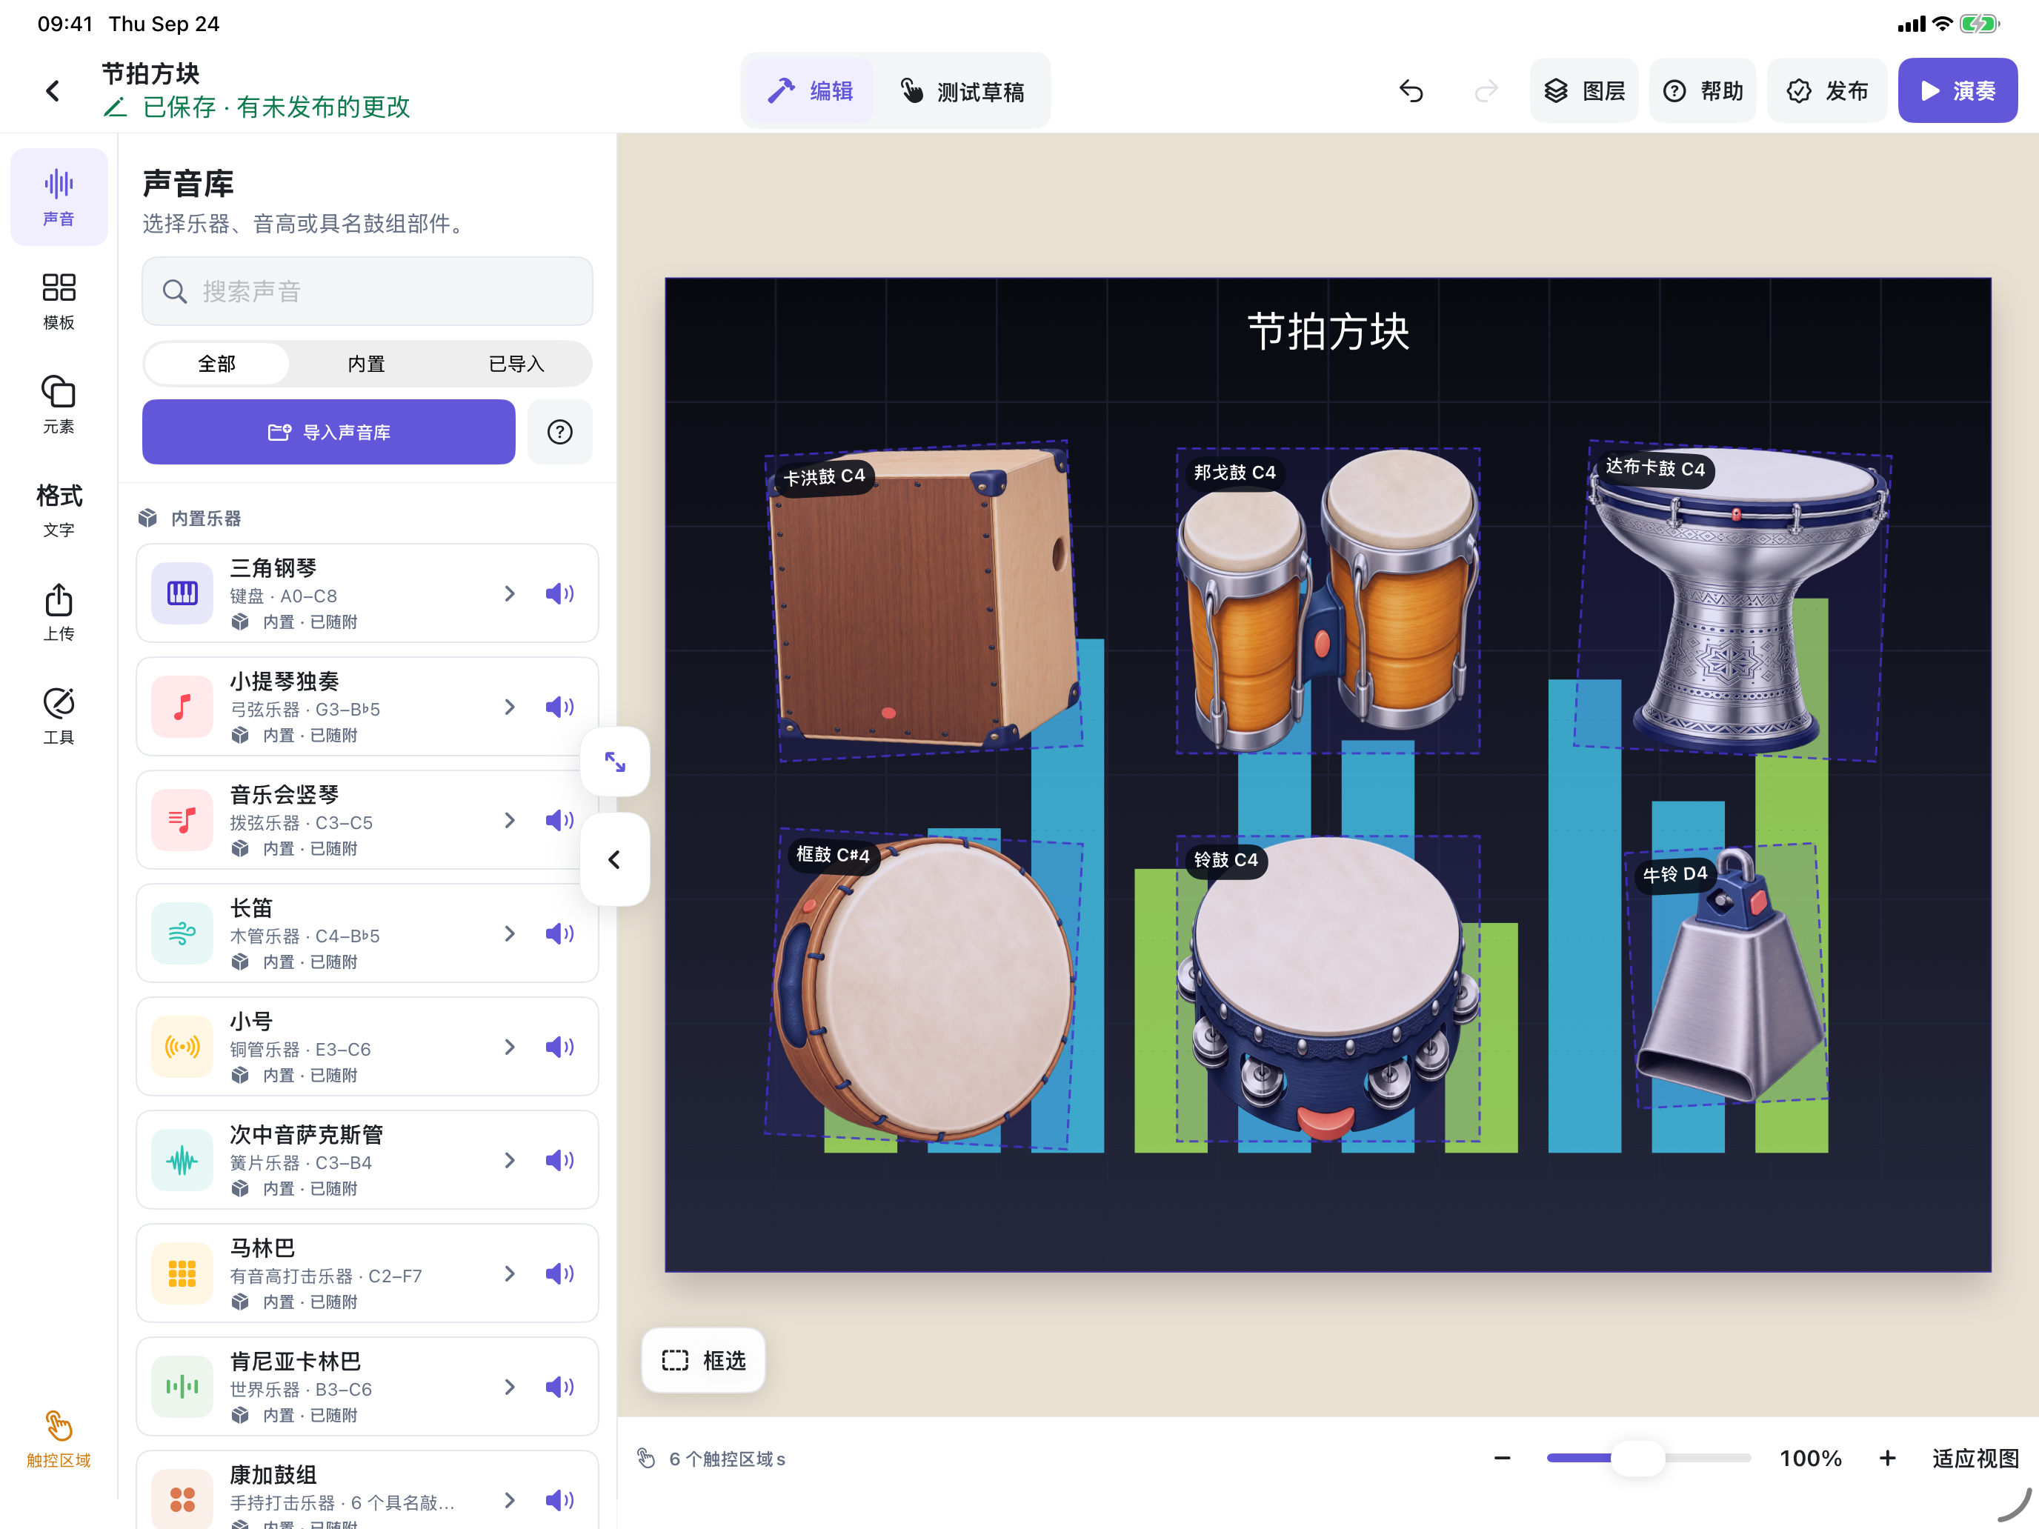Switch to 编辑 edit mode
Viewport: 2039px width, 1529px height.
[x=811, y=90]
